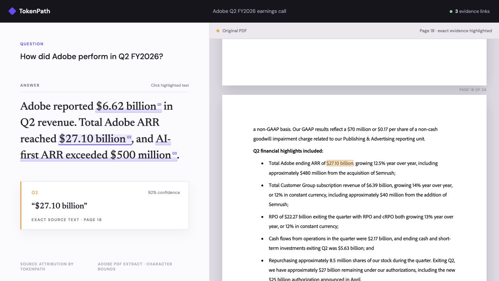Click the question How did Adobe perform heading
The width and height of the screenshot is (499, 281).
(92, 57)
